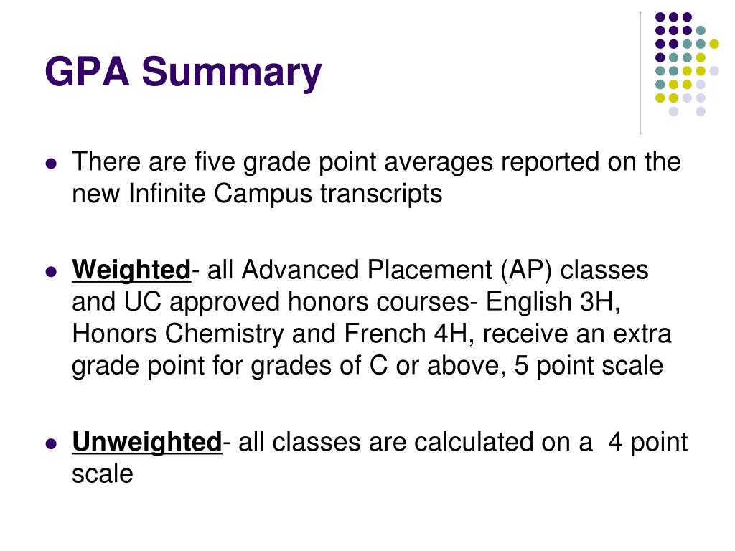Click the yellow dot at the right edge of the grid
The image size is (735, 551).
(x=714, y=44)
